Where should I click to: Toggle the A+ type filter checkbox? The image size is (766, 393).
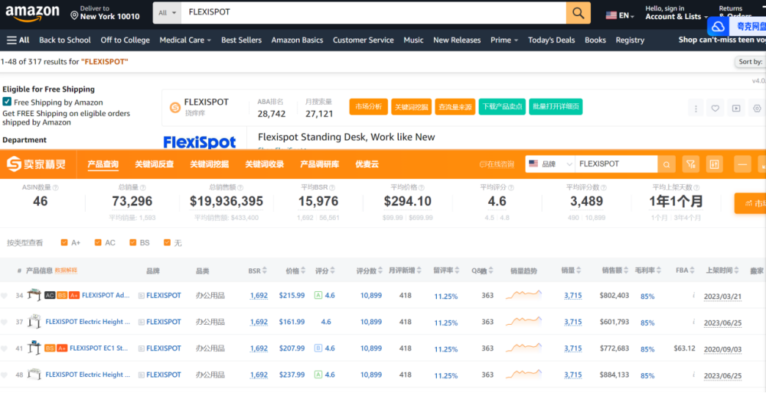click(x=65, y=243)
